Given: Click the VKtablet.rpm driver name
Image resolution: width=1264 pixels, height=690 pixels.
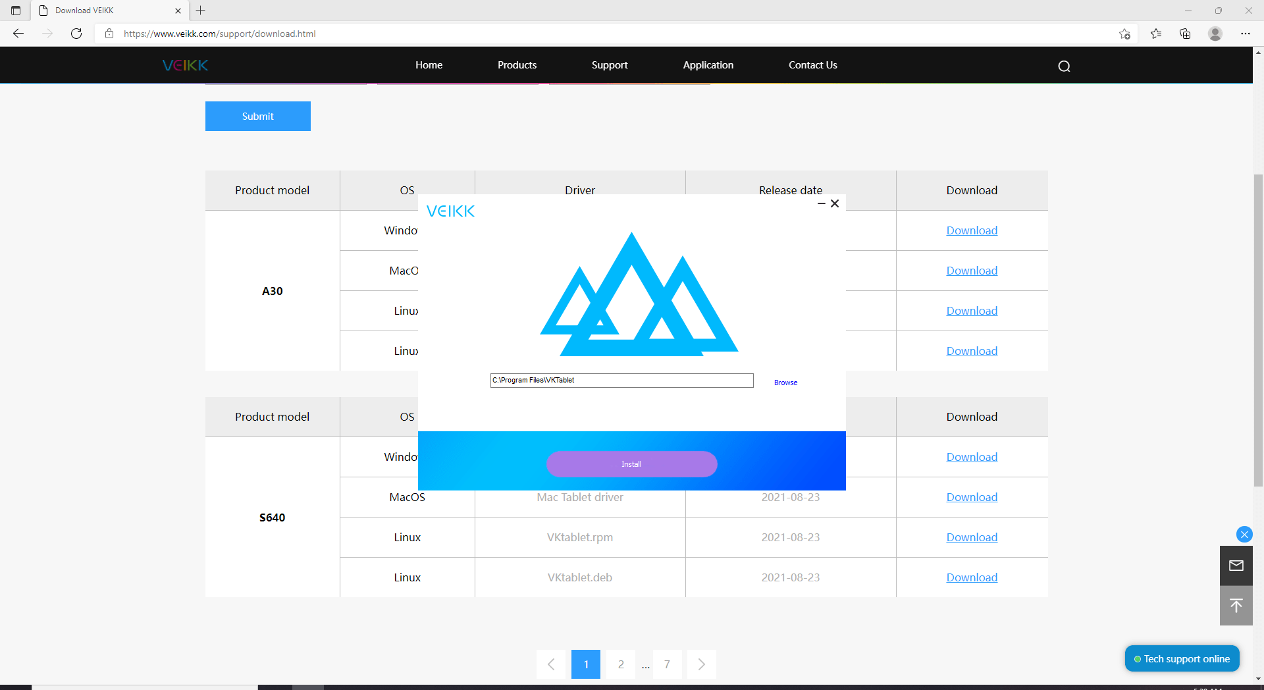Looking at the screenshot, I should point(580,537).
